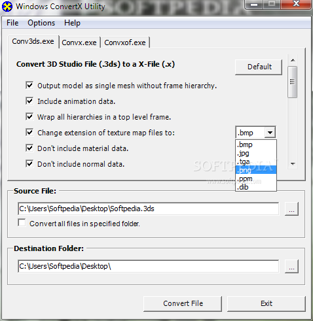
Task: Collapse the texture extension dropdown arrow
Action: click(270, 133)
